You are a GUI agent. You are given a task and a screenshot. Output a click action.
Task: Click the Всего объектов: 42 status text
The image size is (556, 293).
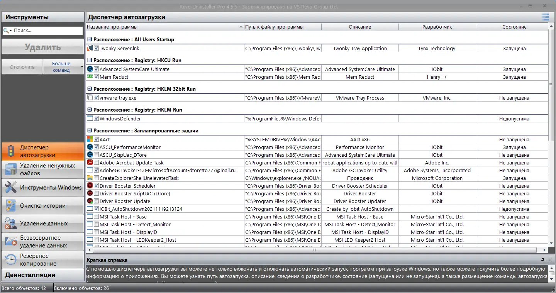click(24, 288)
